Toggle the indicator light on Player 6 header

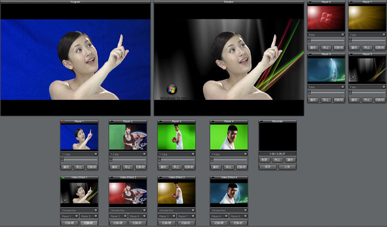coord(310,2)
